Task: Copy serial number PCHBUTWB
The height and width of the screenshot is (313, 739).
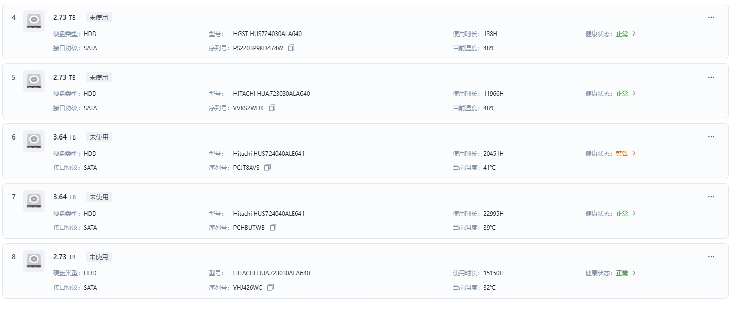Action: pos(273,227)
